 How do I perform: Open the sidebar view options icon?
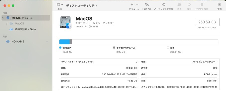(x=58, y=4)
